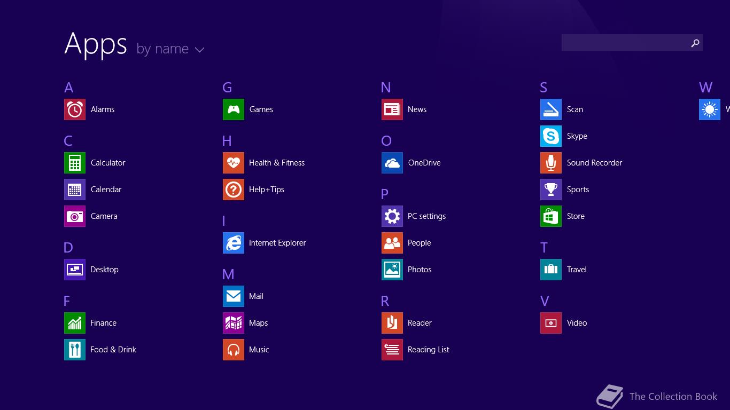Screen dimensions: 730x410
Task: Launch the Scan app icon
Action: pyautogui.click(x=551, y=109)
